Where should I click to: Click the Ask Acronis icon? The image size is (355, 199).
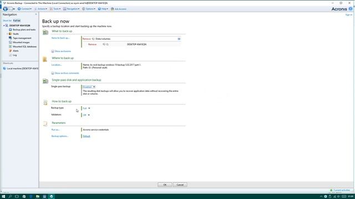(x=112, y=9)
